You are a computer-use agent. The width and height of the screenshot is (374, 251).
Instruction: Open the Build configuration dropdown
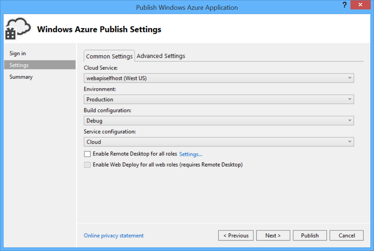click(x=350, y=120)
